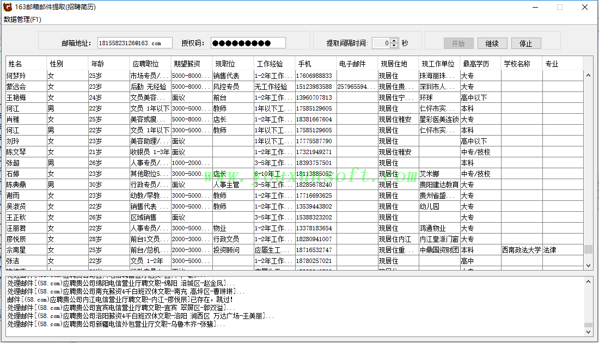The image size is (599, 343).
Task: Click the 现工作单位 column header
Action: (x=439, y=64)
